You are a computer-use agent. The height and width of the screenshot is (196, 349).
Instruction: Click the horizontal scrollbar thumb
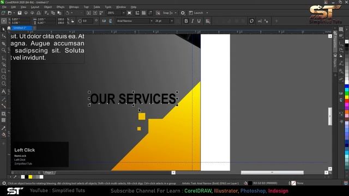(272, 173)
